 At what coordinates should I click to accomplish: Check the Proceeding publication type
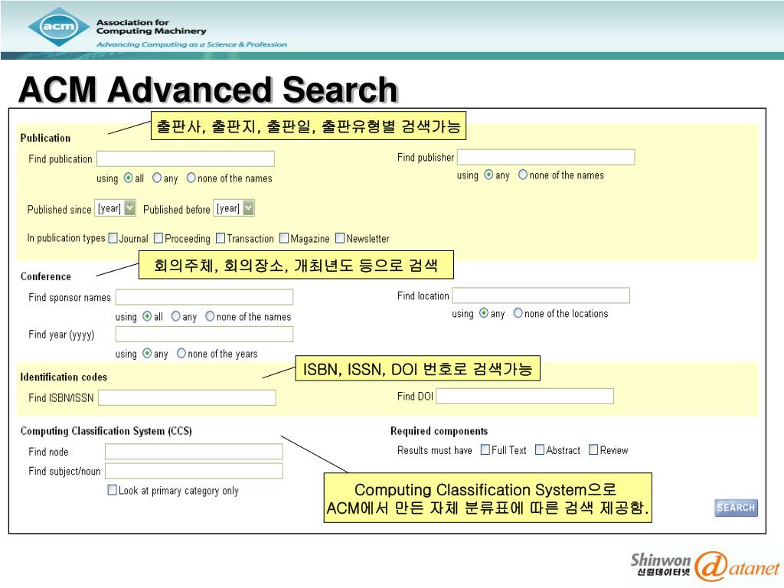click(158, 238)
